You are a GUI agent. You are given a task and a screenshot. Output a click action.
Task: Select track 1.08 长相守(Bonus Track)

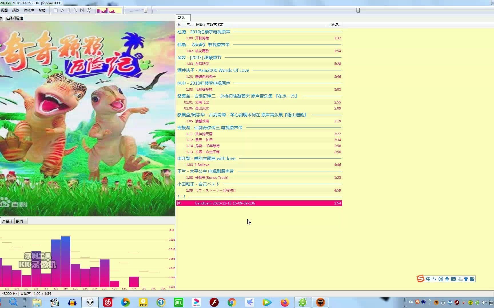[x=259, y=178]
